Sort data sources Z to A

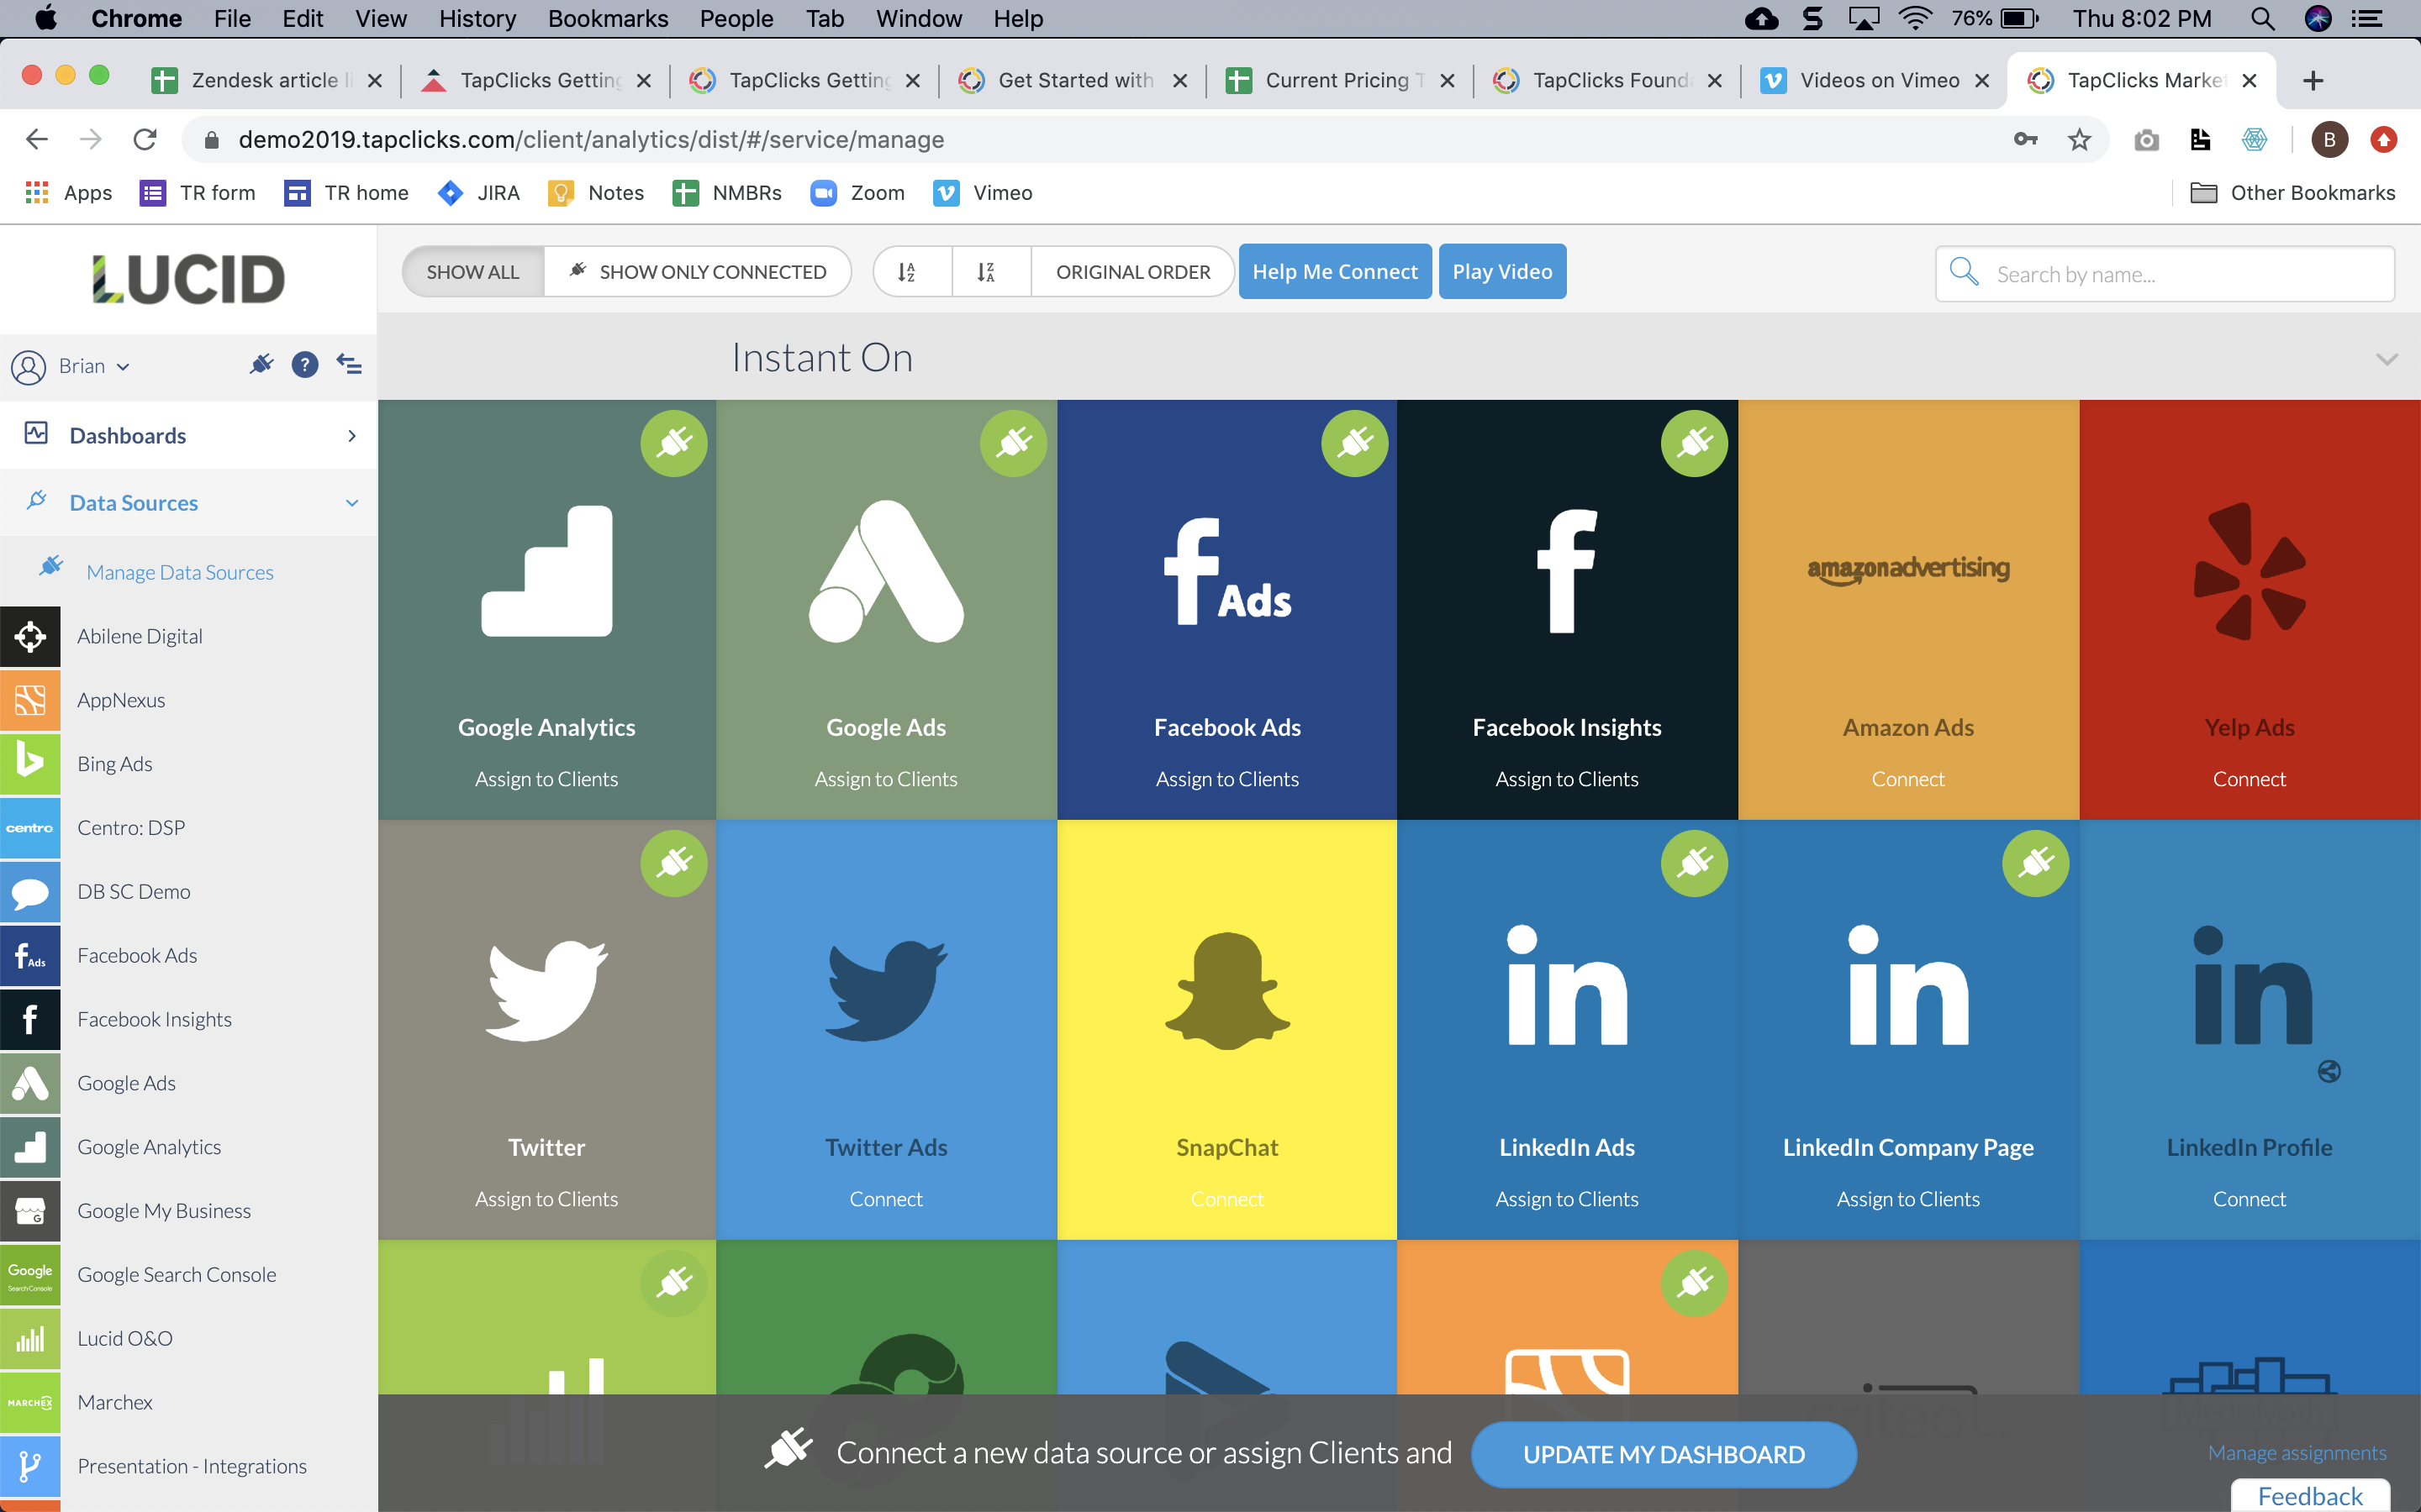click(990, 272)
